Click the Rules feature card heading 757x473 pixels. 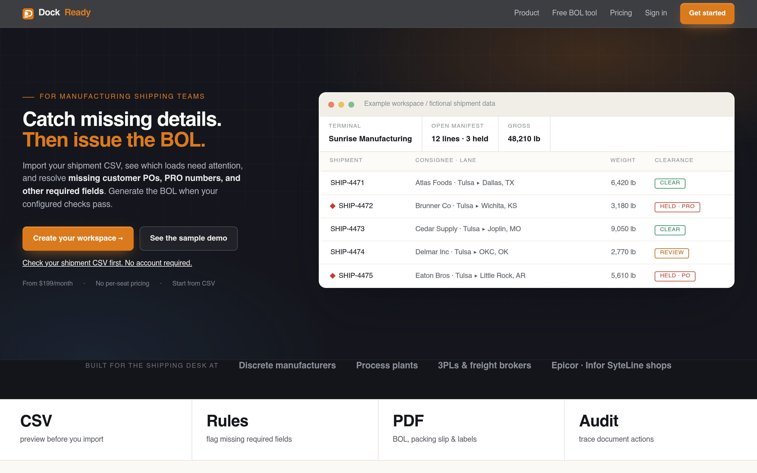227,421
